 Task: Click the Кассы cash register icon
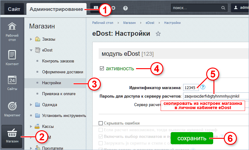(37, 126)
